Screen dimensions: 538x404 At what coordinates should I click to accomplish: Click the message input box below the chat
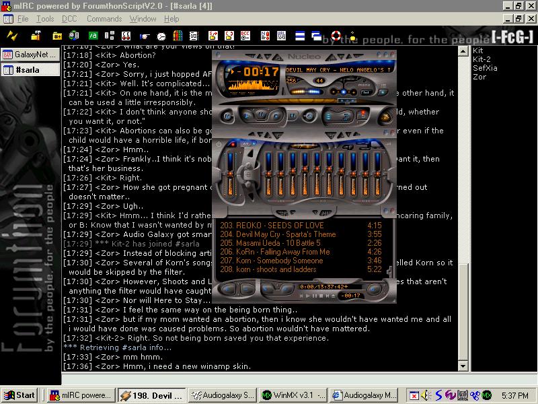pos(299,379)
